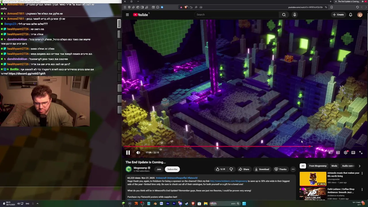
Task: Open Microsoft Store from taskbar
Action: [199, 204]
